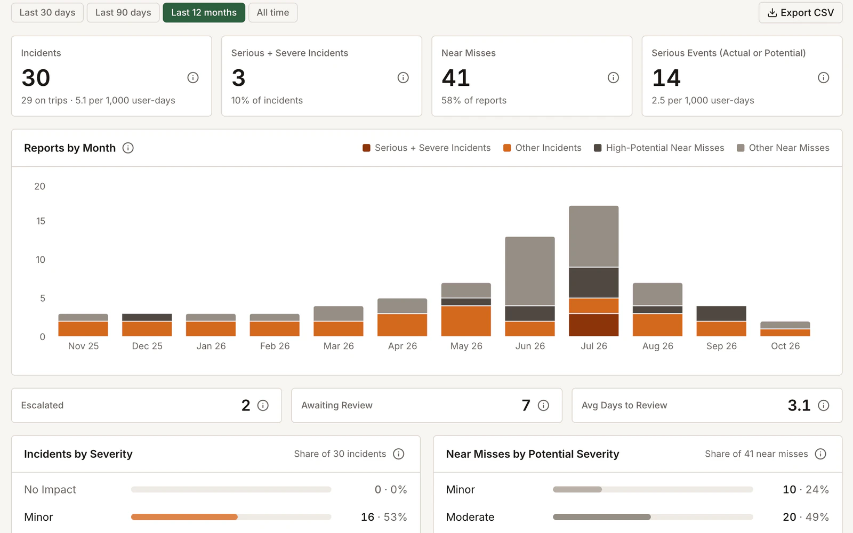Click the download icon in Export CSV
The width and height of the screenshot is (853, 533).
[x=772, y=13]
